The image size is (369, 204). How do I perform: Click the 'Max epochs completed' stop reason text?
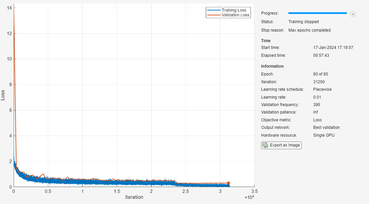pyautogui.click(x=309, y=30)
